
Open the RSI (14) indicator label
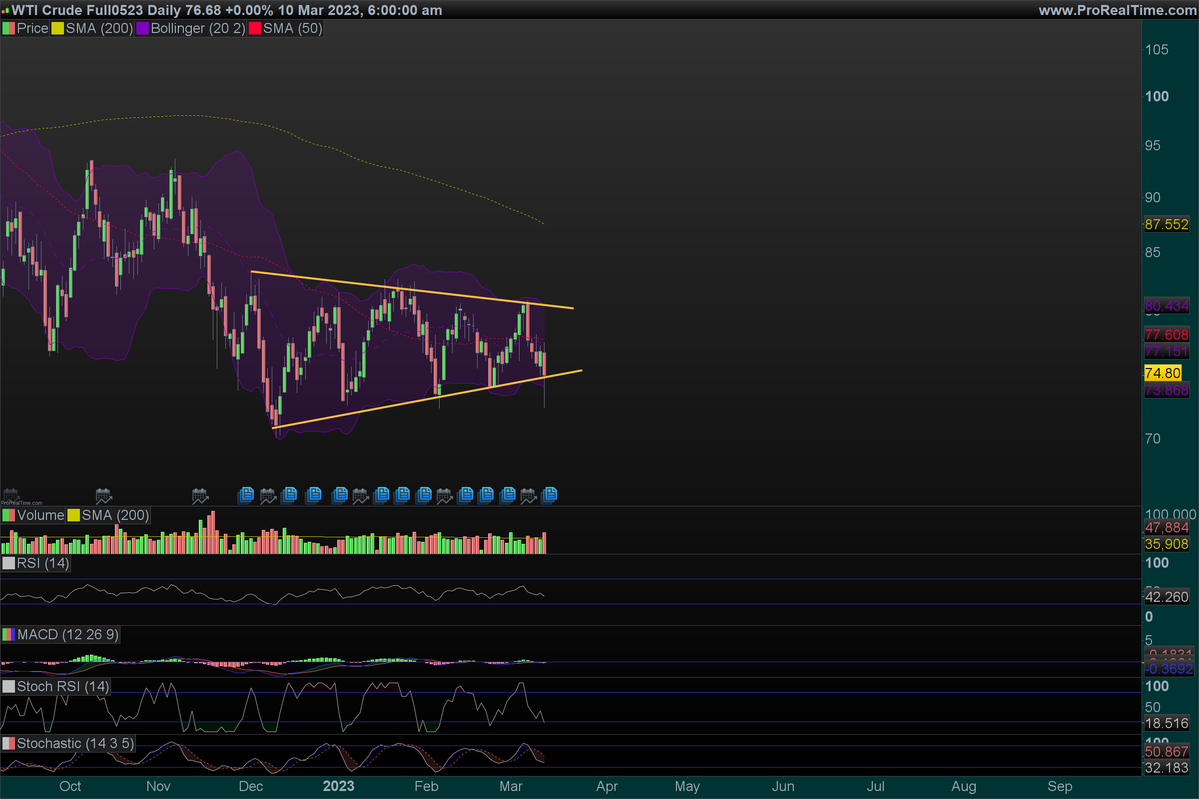click(x=42, y=563)
